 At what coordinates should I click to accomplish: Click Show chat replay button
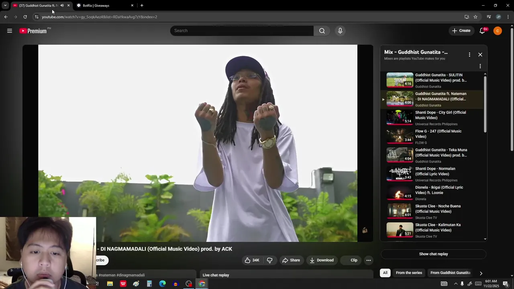433,254
